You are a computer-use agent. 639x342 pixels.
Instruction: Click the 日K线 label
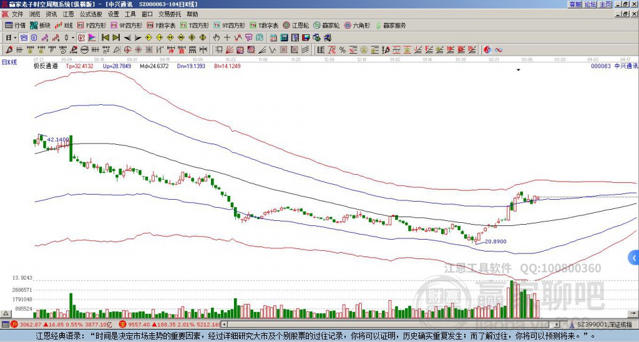[x=9, y=62]
